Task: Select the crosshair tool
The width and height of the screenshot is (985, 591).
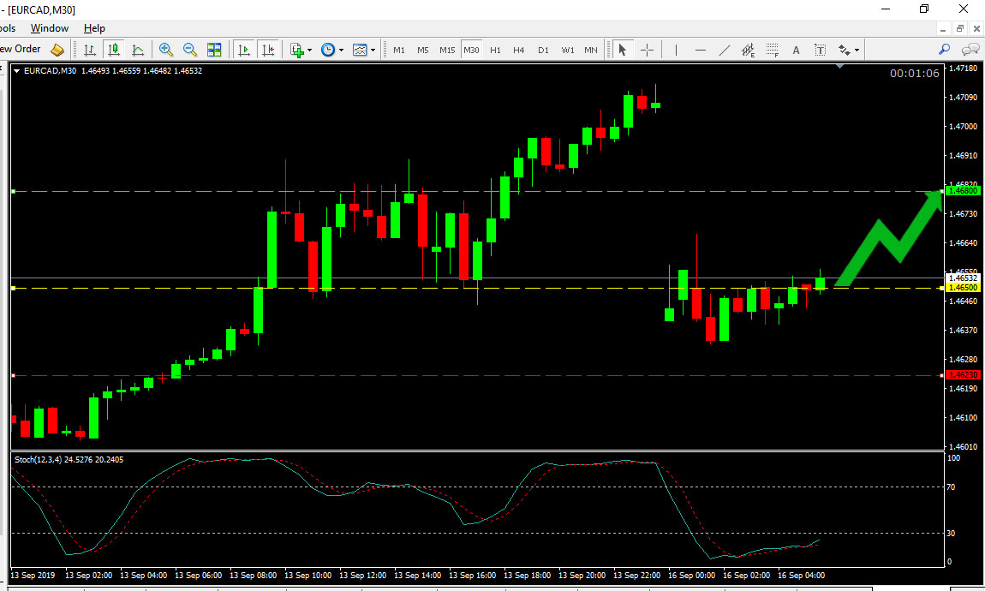Action: [647, 50]
